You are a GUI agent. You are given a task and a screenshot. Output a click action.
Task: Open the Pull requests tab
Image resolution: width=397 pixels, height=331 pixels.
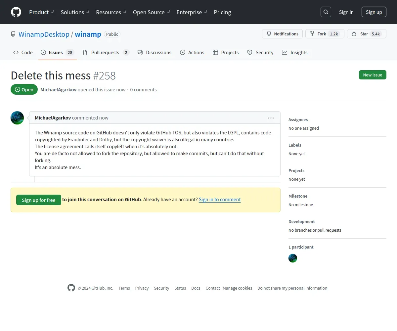[x=106, y=52]
